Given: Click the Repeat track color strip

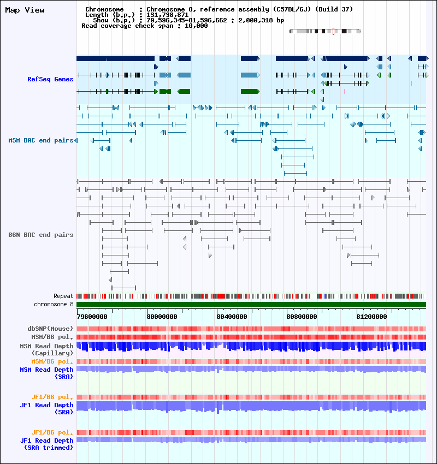Looking at the screenshot, I should point(251,296).
